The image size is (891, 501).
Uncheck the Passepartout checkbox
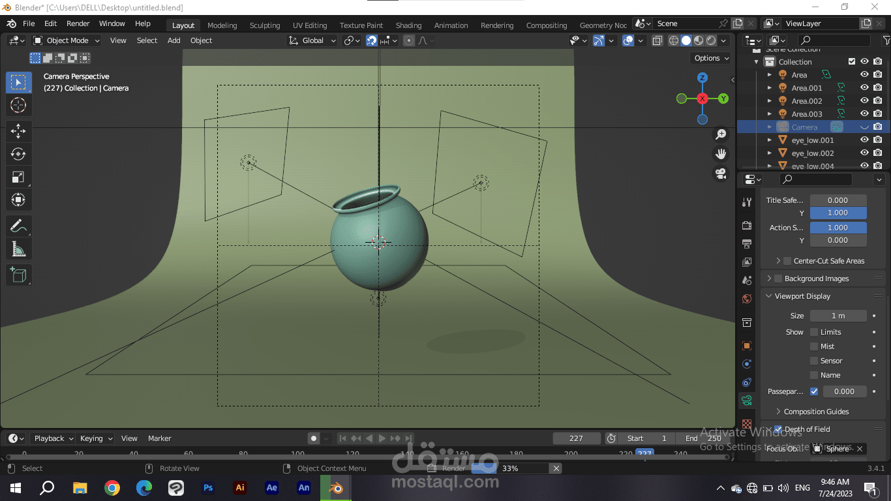pyautogui.click(x=814, y=391)
